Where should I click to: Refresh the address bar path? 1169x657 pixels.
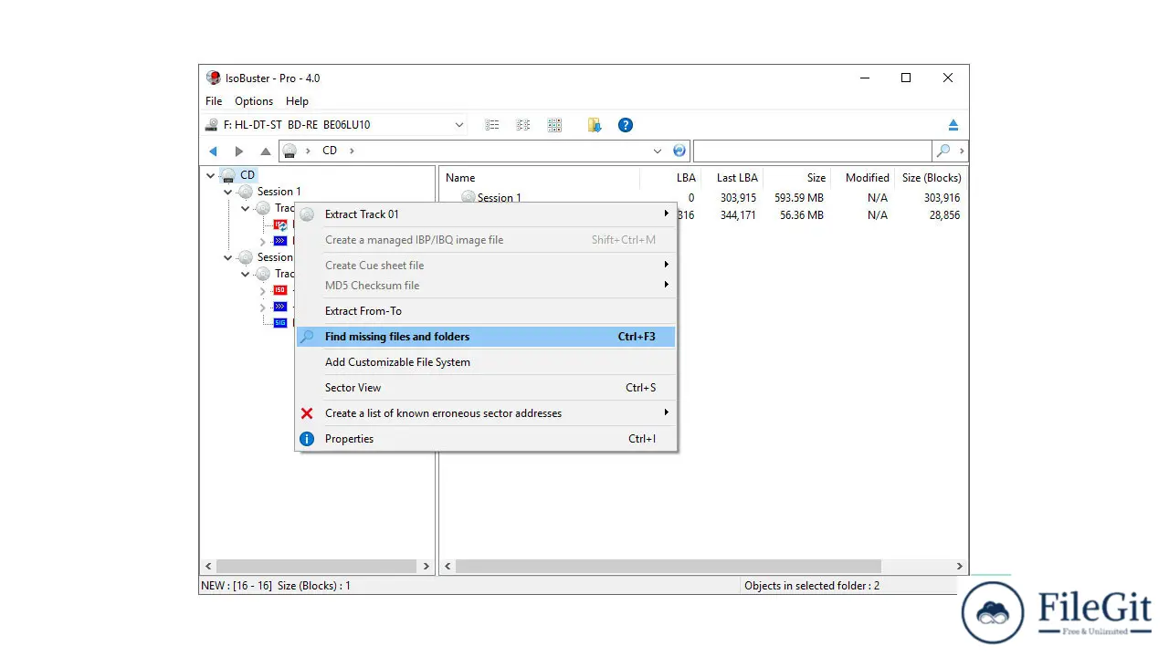[x=679, y=151]
